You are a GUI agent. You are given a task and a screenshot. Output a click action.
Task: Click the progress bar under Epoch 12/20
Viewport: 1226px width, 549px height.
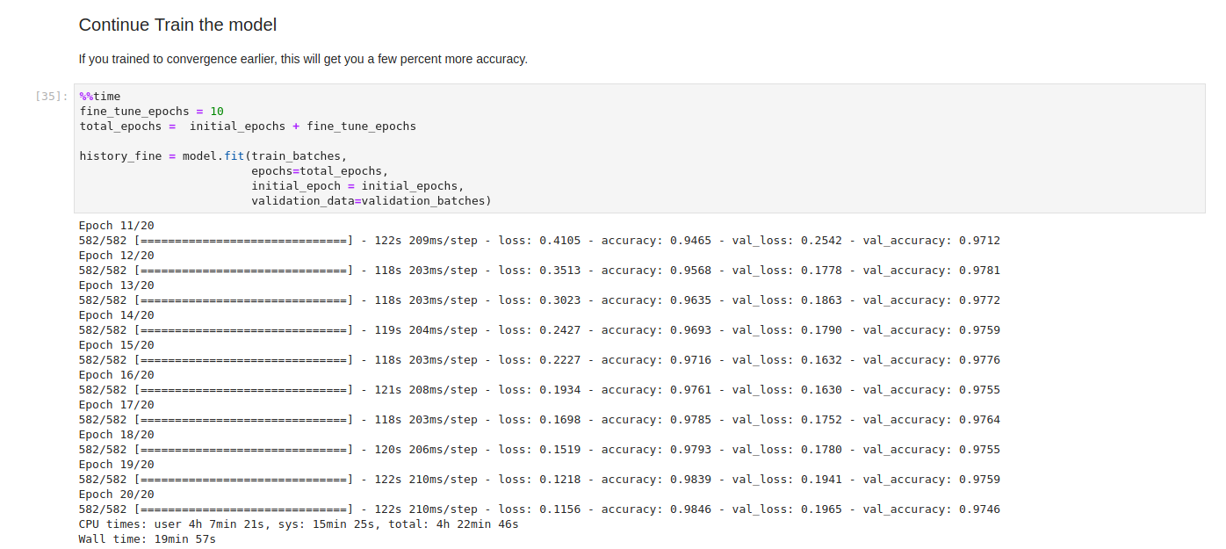[x=243, y=271]
